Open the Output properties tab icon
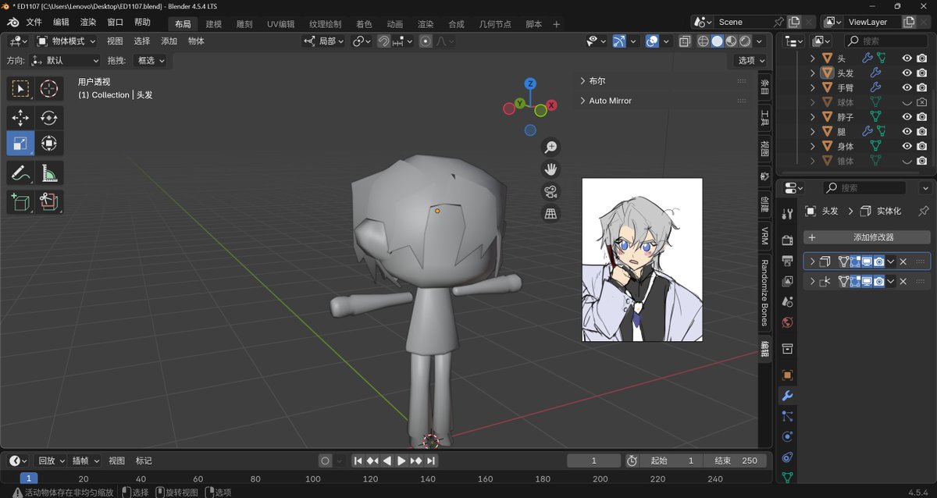 pos(787,261)
